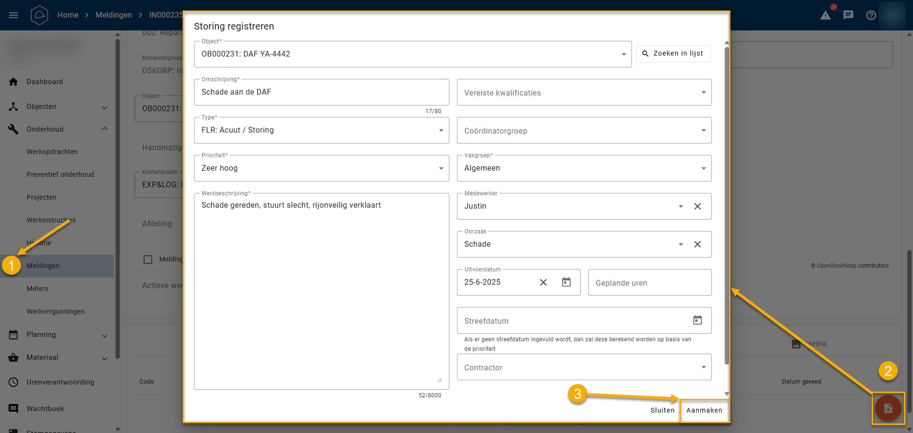The image size is (913, 433).
Task: Clear the Oorzaak field value Schade
Action: click(698, 244)
